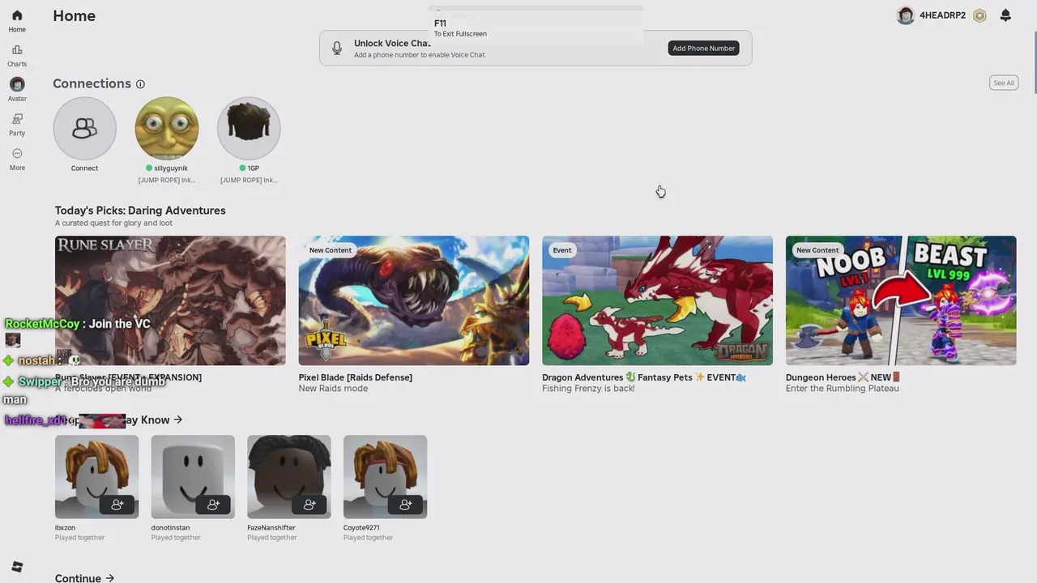The height and width of the screenshot is (583, 1037).
Task: Open lbxzon's avatar card
Action: pos(96,477)
